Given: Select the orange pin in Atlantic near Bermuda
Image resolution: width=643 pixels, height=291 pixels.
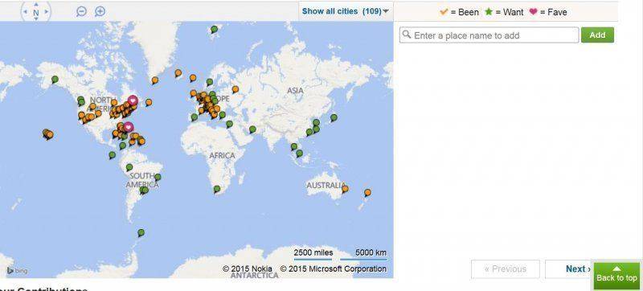Looking at the screenshot, I should (149, 102).
